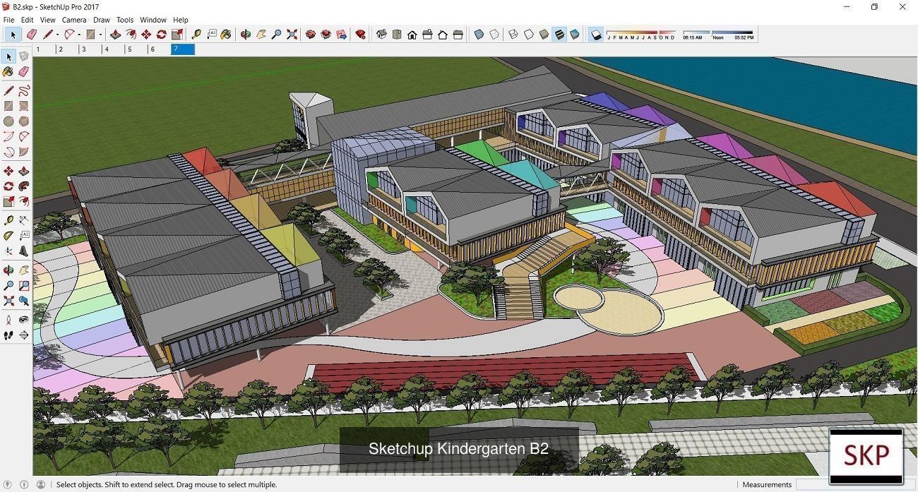Select the Eraser tool in the top toolbar
This screenshot has height=492, width=918.
tap(31, 34)
